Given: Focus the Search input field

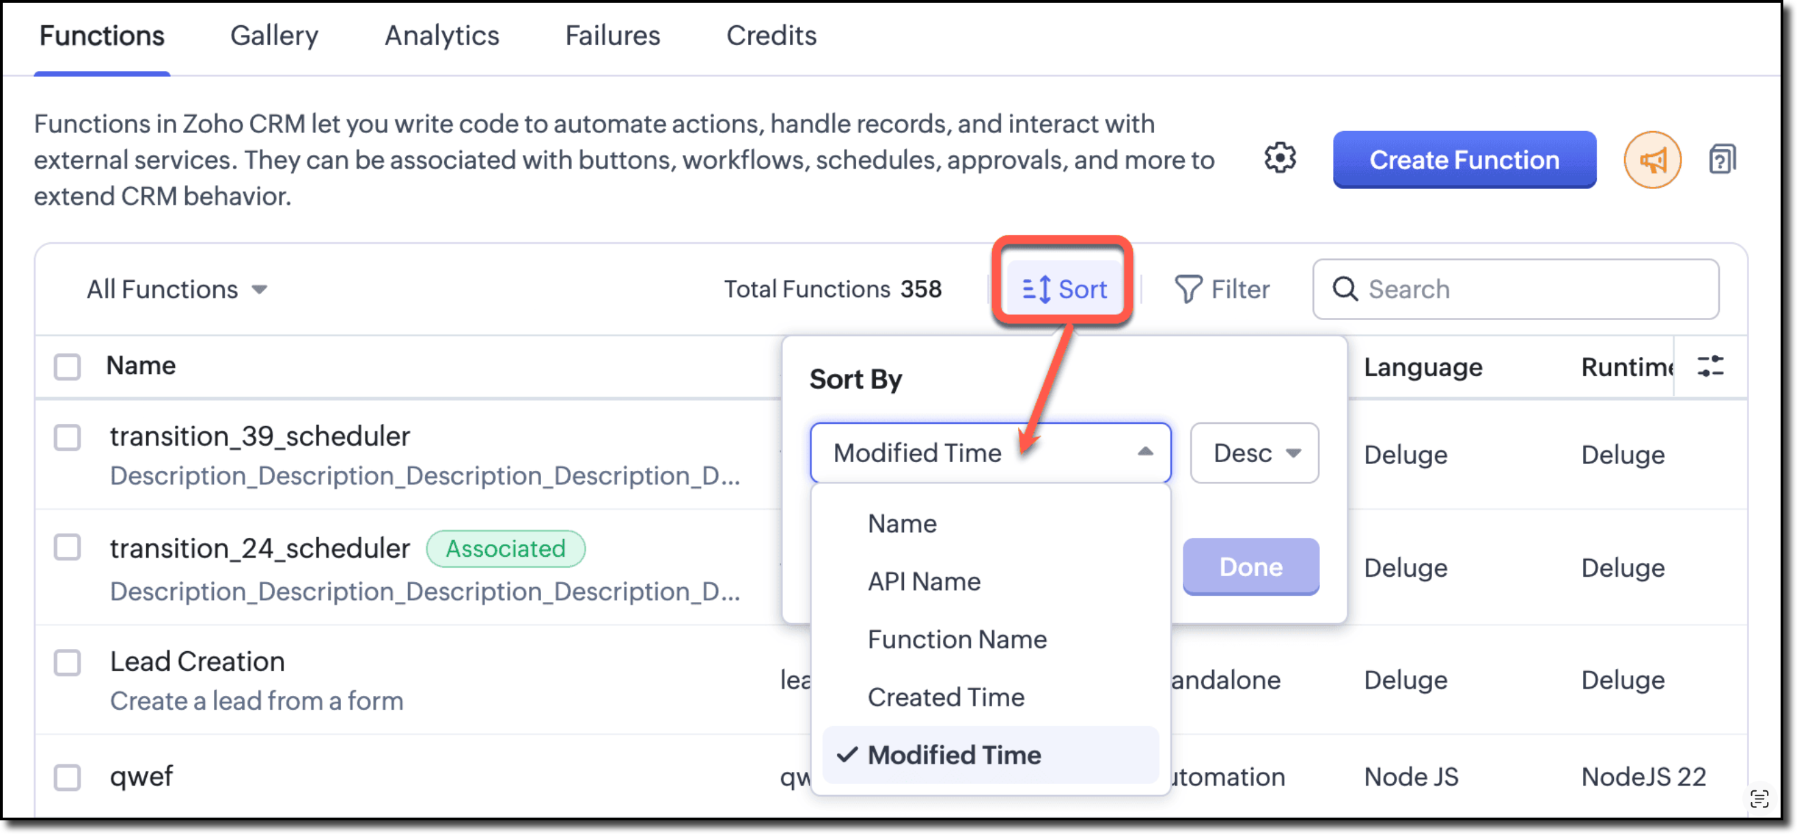Looking at the screenshot, I should tap(1516, 289).
